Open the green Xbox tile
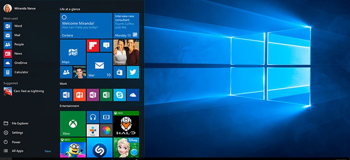The width and height of the screenshot is (350, 160). coord(73,124)
